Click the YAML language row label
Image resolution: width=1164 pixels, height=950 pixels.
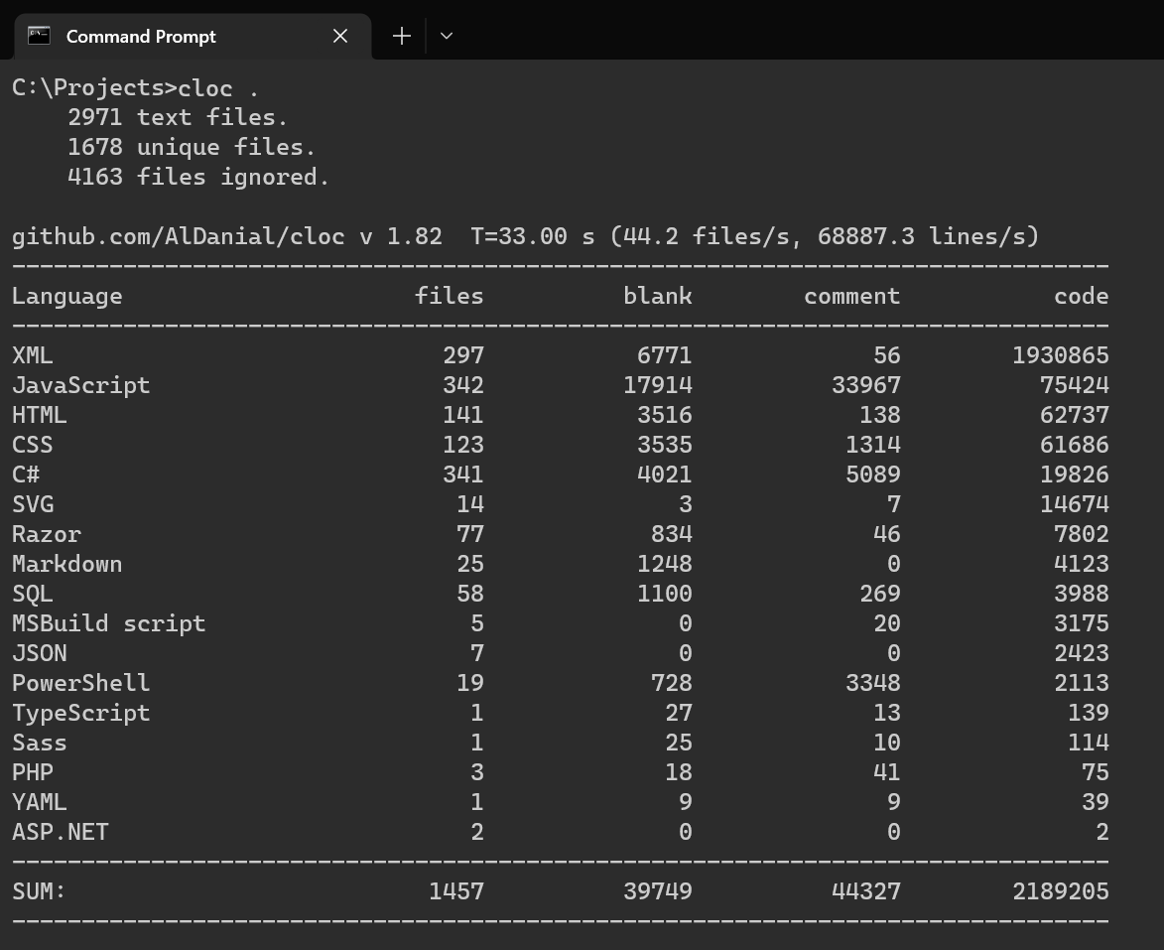pos(40,801)
